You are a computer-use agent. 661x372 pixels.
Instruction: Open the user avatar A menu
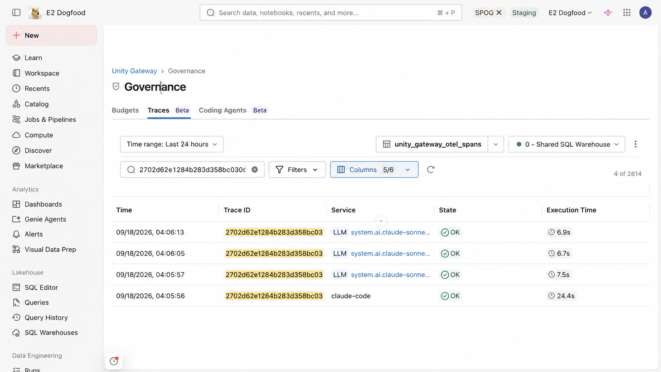[x=645, y=13]
